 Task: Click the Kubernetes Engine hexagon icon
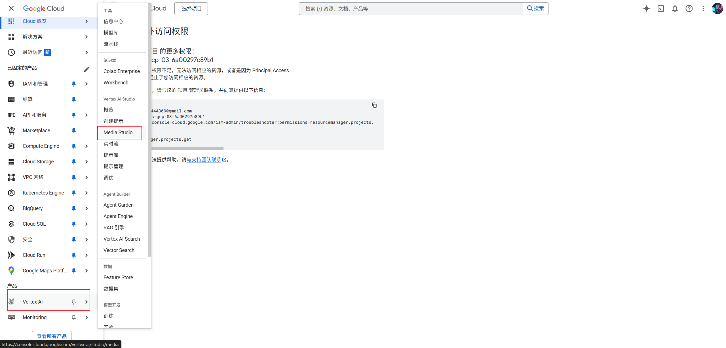click(11, 193)
